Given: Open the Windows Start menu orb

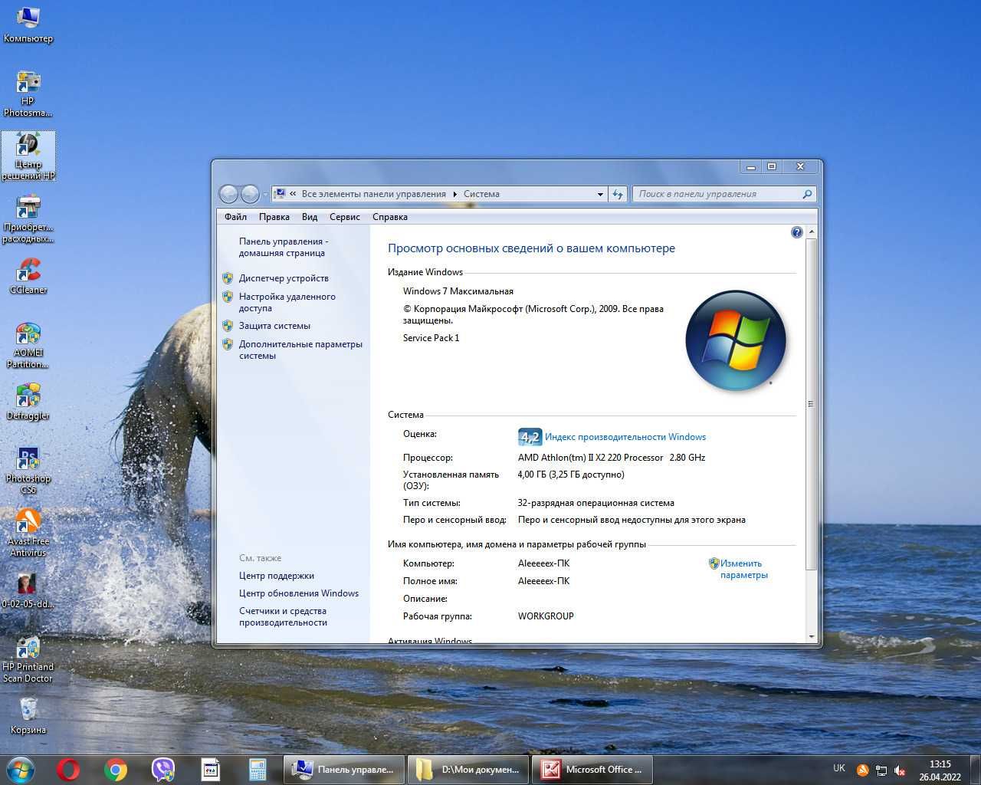Looking at the screenshot, I should tap(21, 770).
